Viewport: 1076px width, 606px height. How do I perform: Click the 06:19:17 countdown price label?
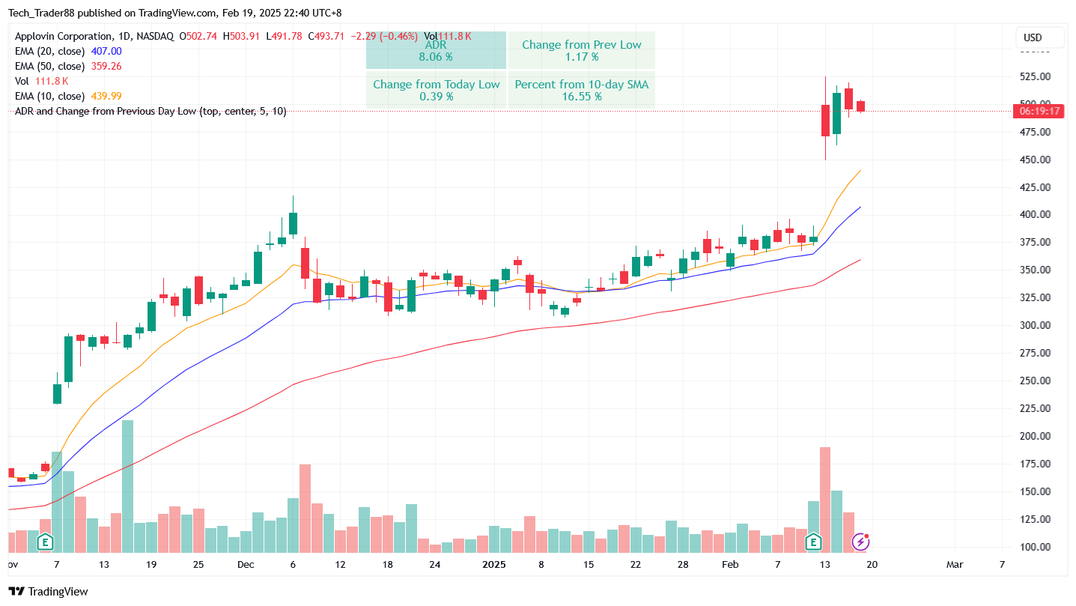1039,111
